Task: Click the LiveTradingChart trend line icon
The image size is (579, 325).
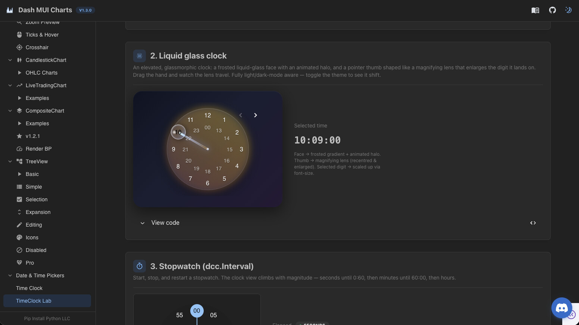Action: click(19, 85)
